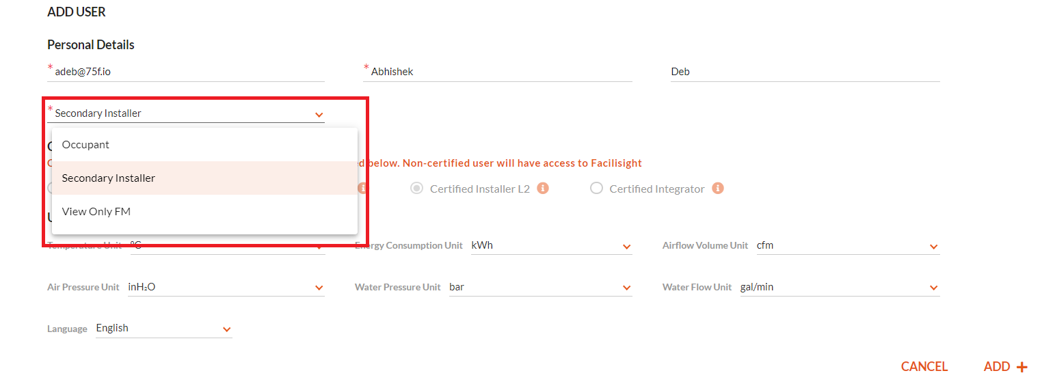
Task: Choose Secondary Installer option in list
Action: pyautogui.click(x=204, y=178)
